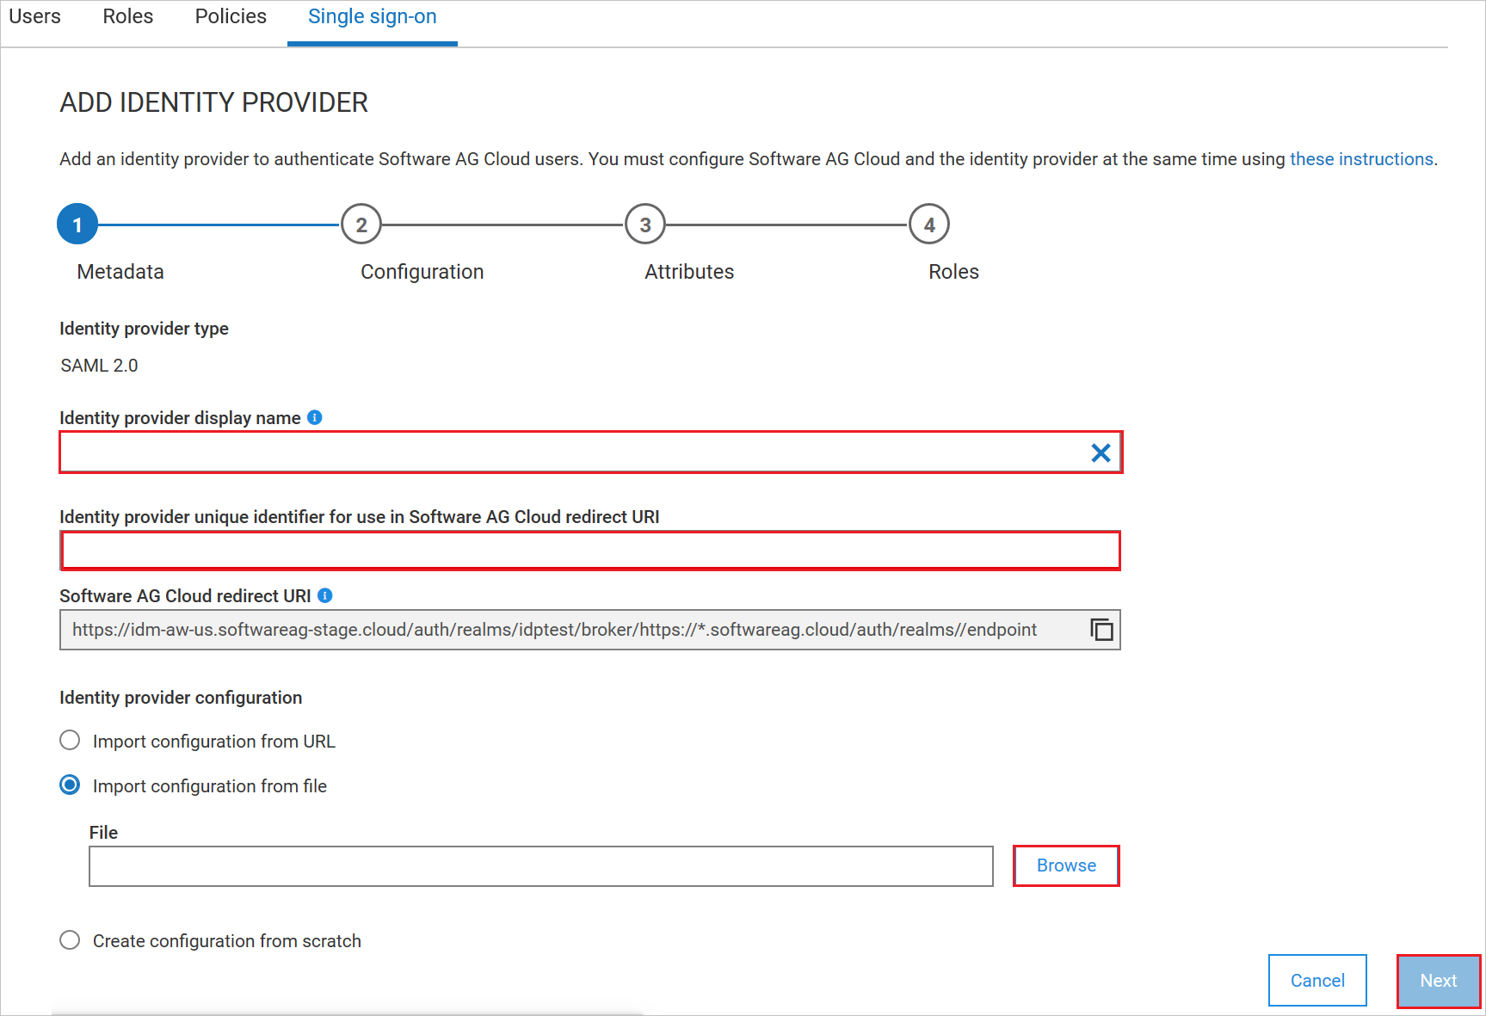Select the Single sign-on tab
1486x1016 pixels.
[372, 16]
